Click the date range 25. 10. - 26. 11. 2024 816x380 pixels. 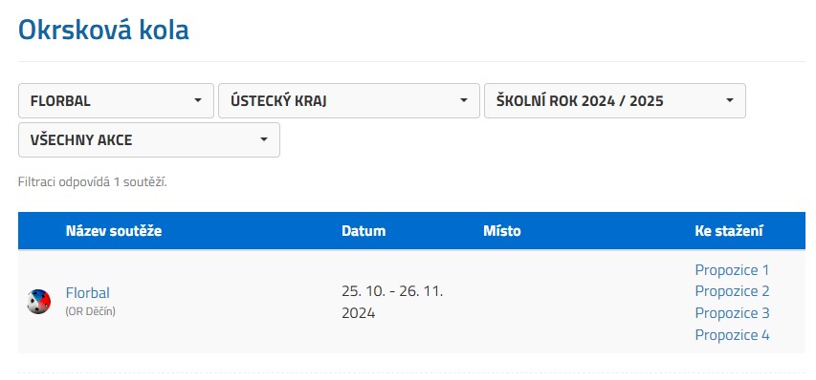coord(392,302)
